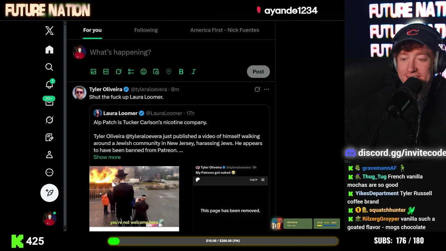Click gravemannAF username in chat
This screenshot has height=251, width=446.
coord(379,168)
